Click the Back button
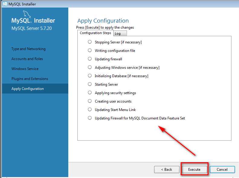Viewport: 239px width, 178px height. point(166,170)
